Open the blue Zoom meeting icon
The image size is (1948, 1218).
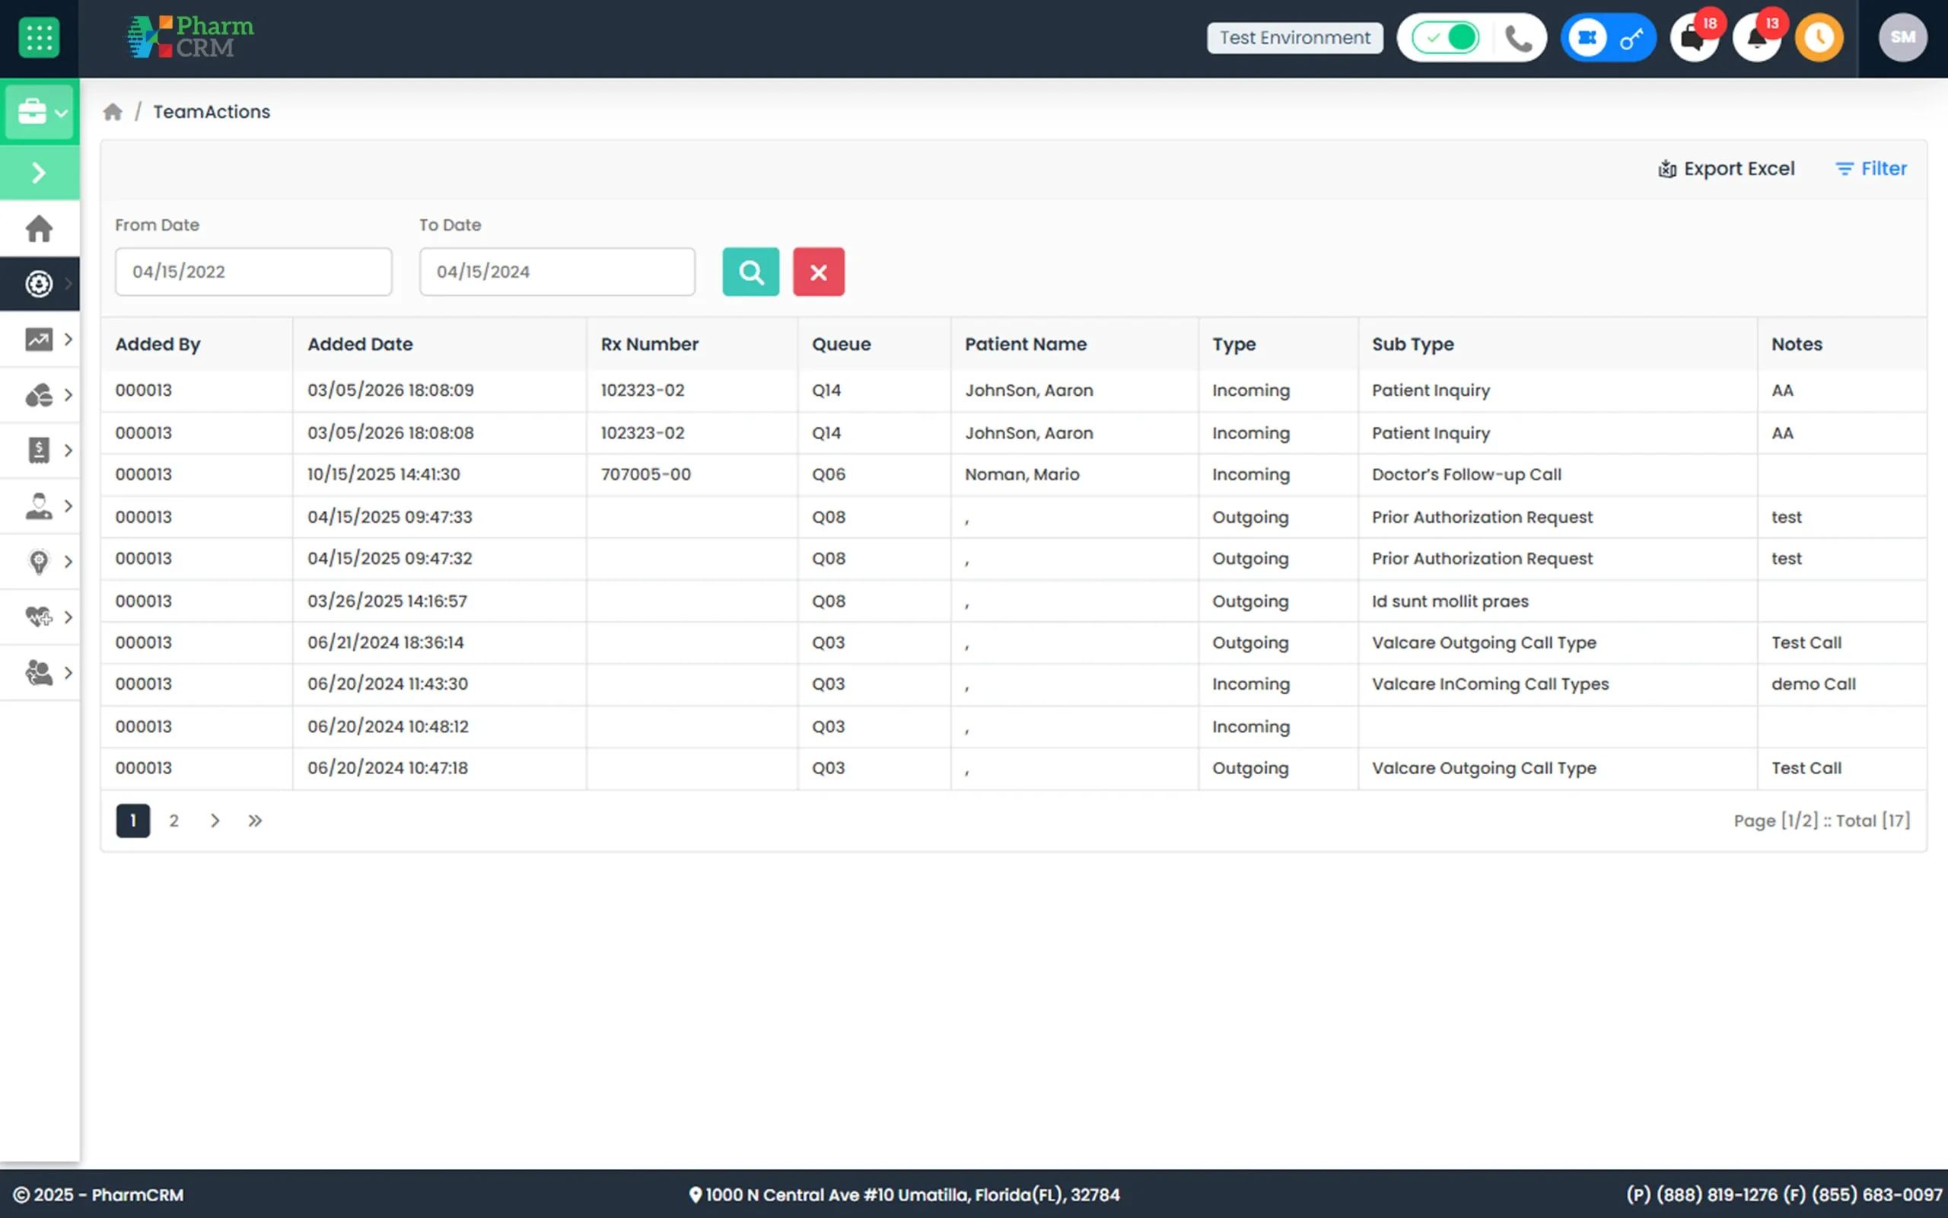click(1587, 38)
